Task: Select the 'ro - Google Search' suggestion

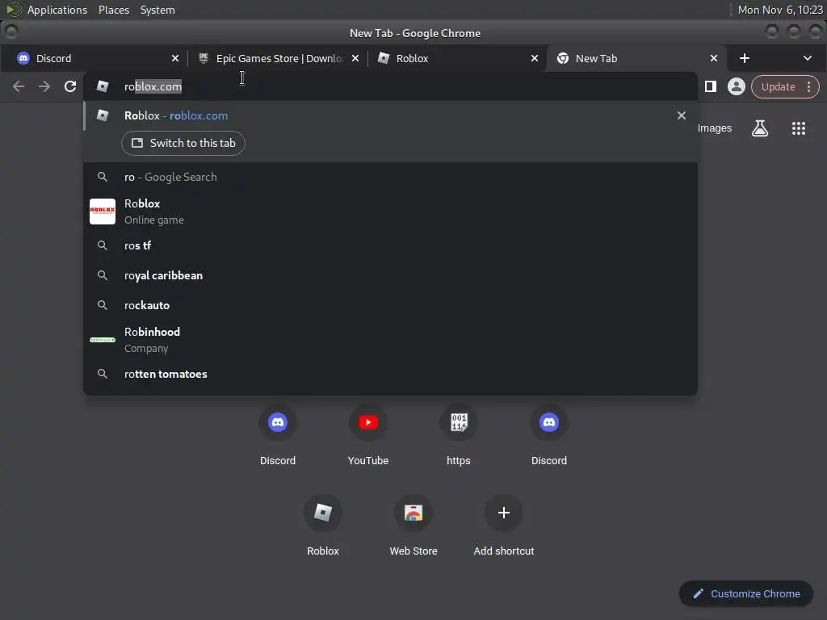Action: click(x=390, y=177)
